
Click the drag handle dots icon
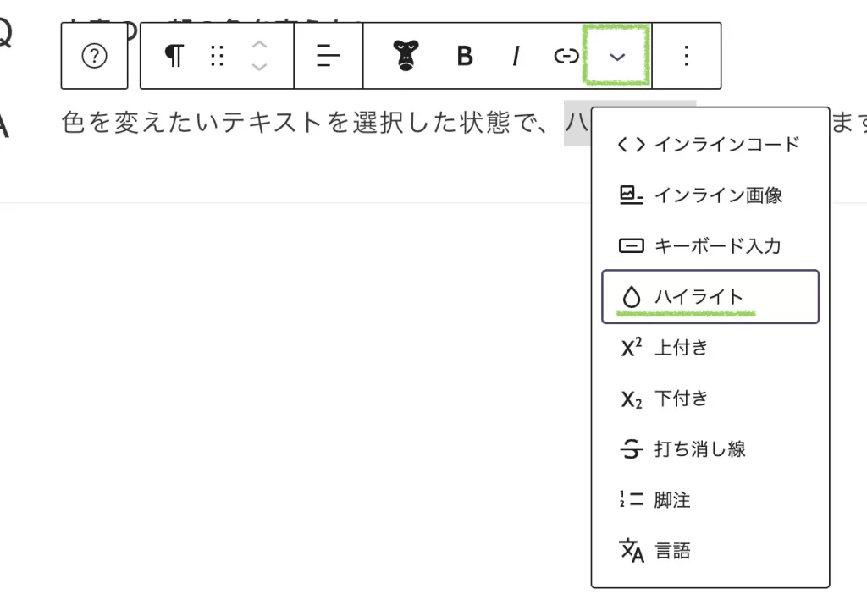click(x=217, y=56)
